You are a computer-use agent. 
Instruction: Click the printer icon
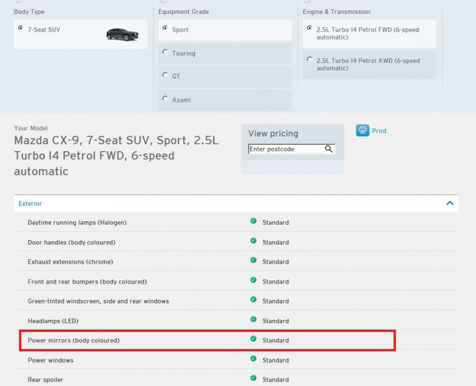362,130
